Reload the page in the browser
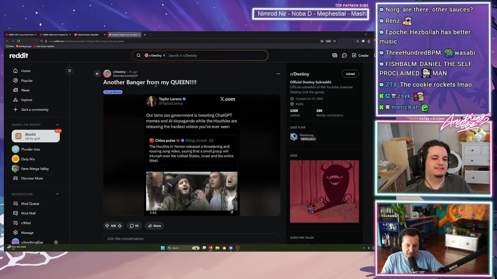The height and width of the screenshot is (279, 497). tap(18, 41)
